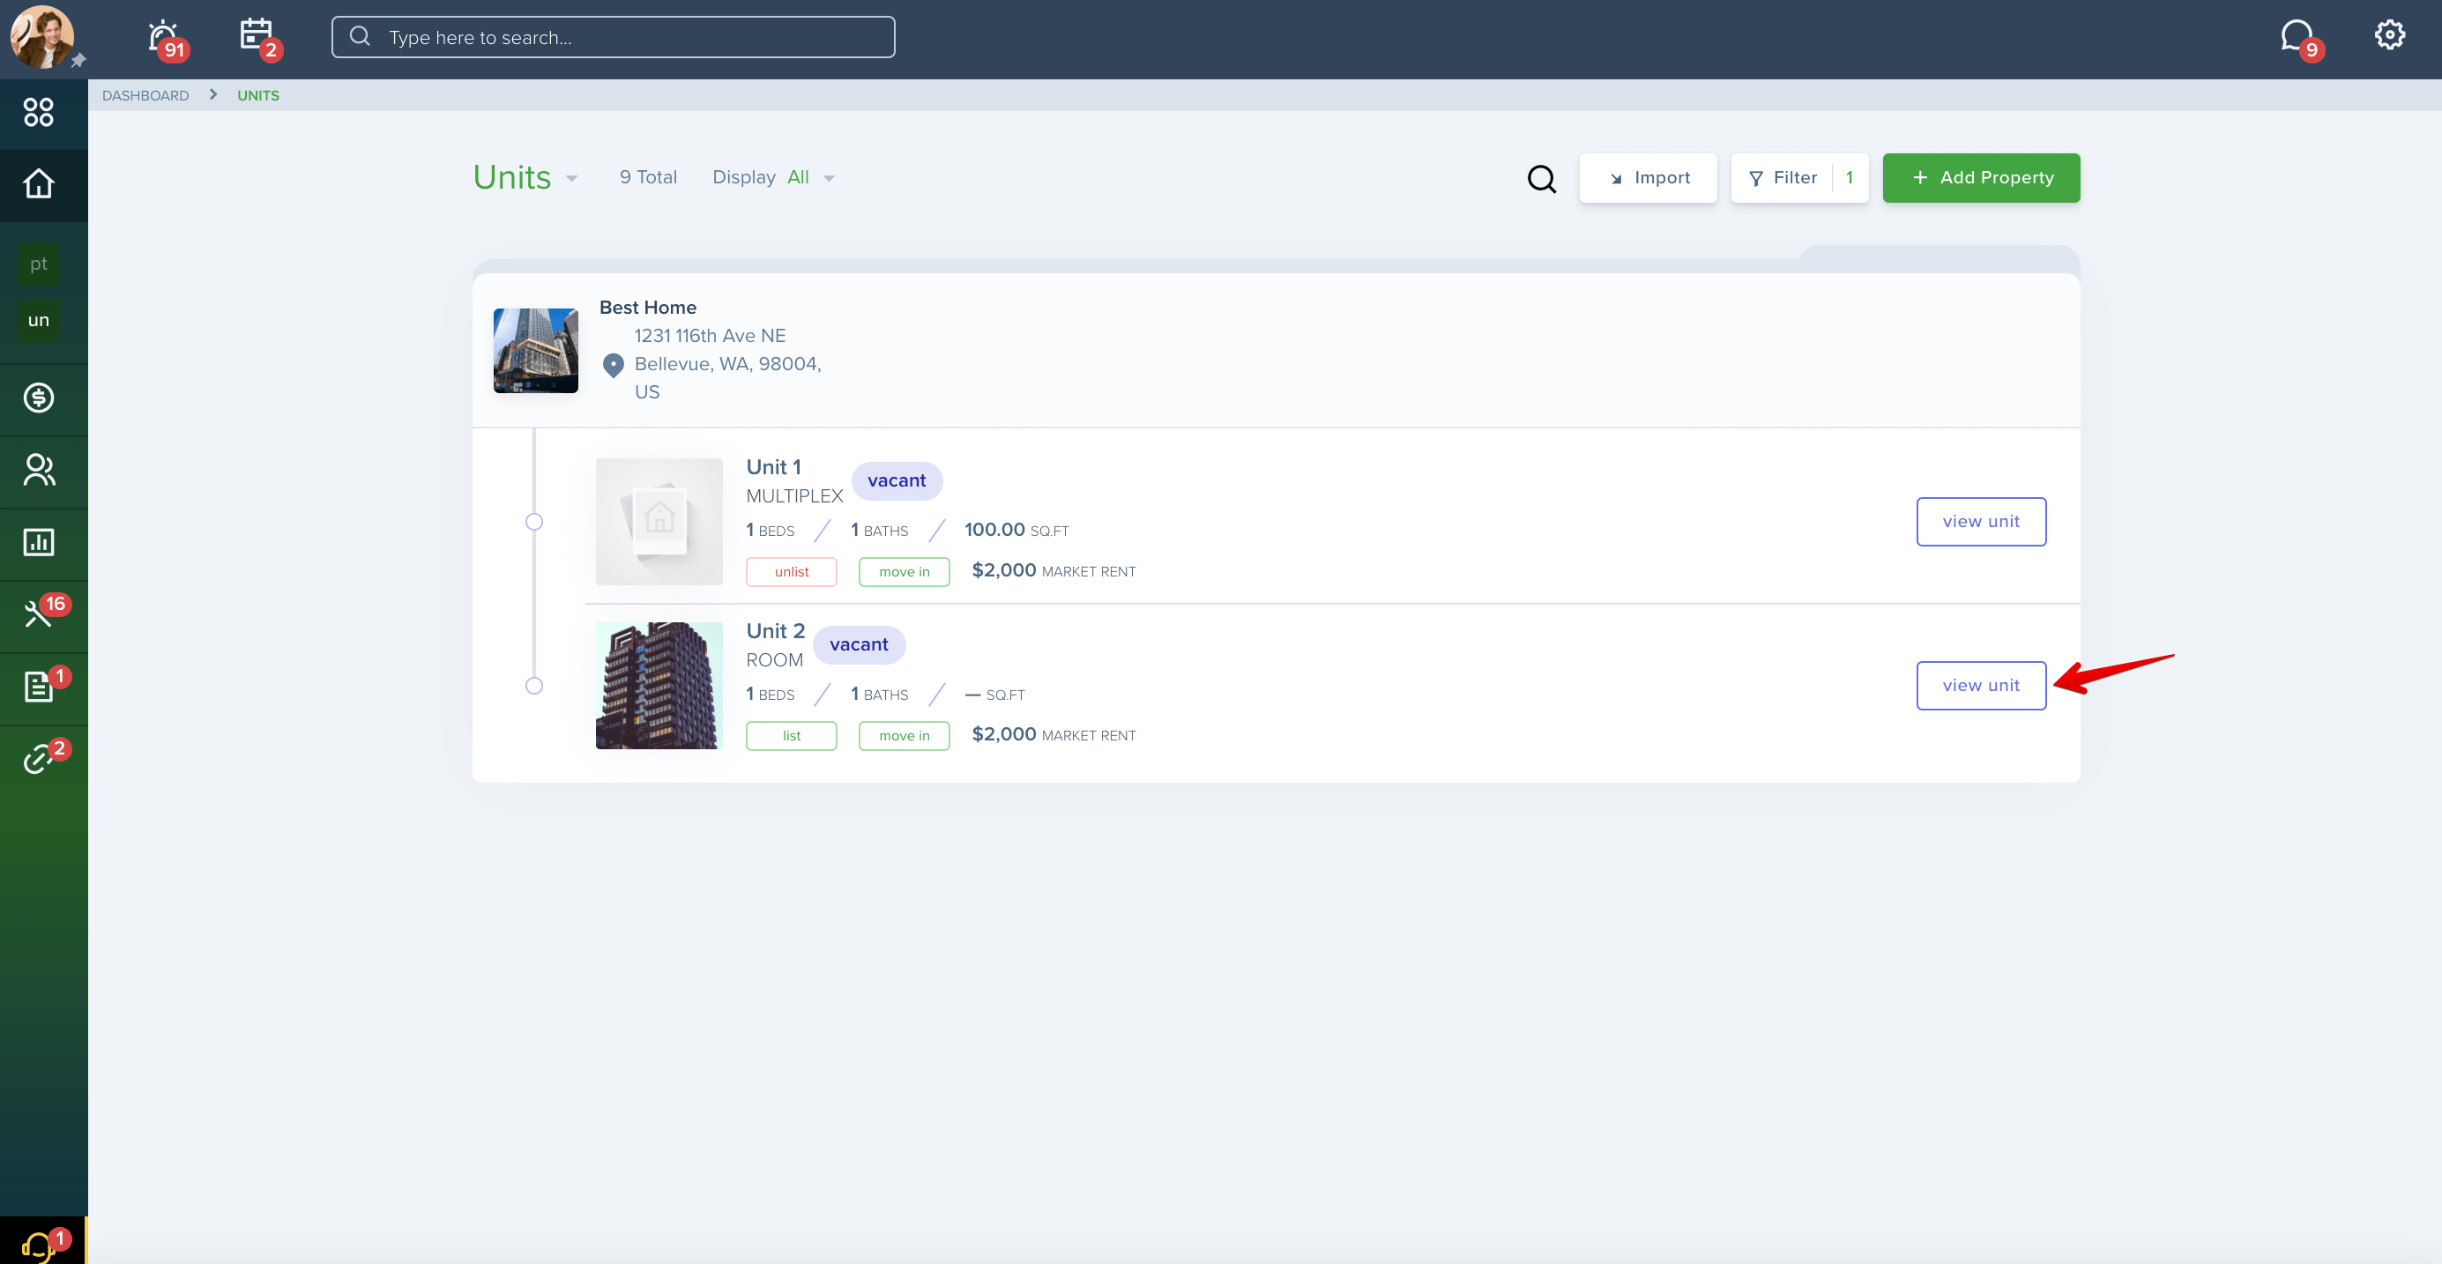Click move in for Unit 2
The image size is (2442, 1264).
905,736
